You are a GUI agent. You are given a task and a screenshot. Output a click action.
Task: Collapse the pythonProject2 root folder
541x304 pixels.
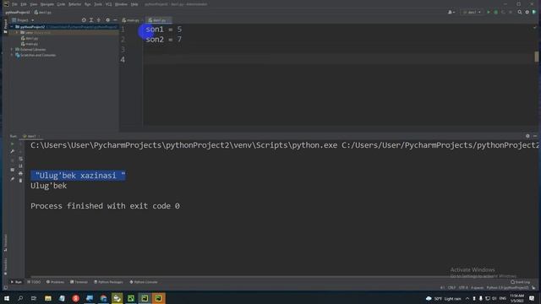point(12,27)
